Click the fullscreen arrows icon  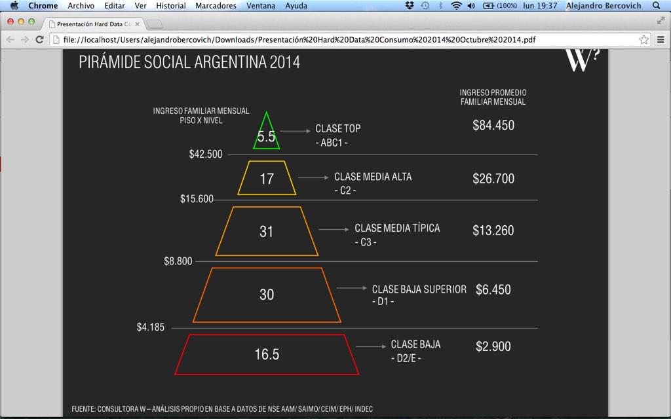click(x=661, y=20)
